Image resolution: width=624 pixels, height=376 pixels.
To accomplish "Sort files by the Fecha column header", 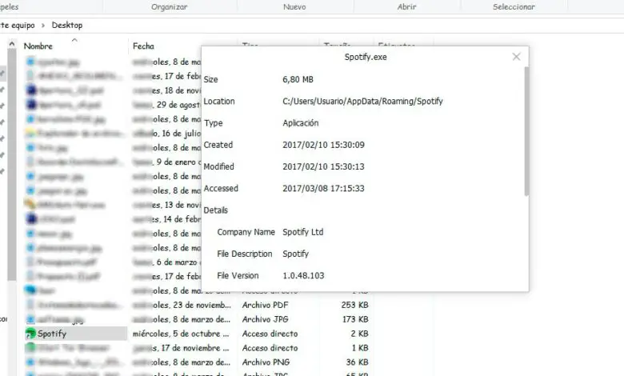I will [x=143, y=46].
